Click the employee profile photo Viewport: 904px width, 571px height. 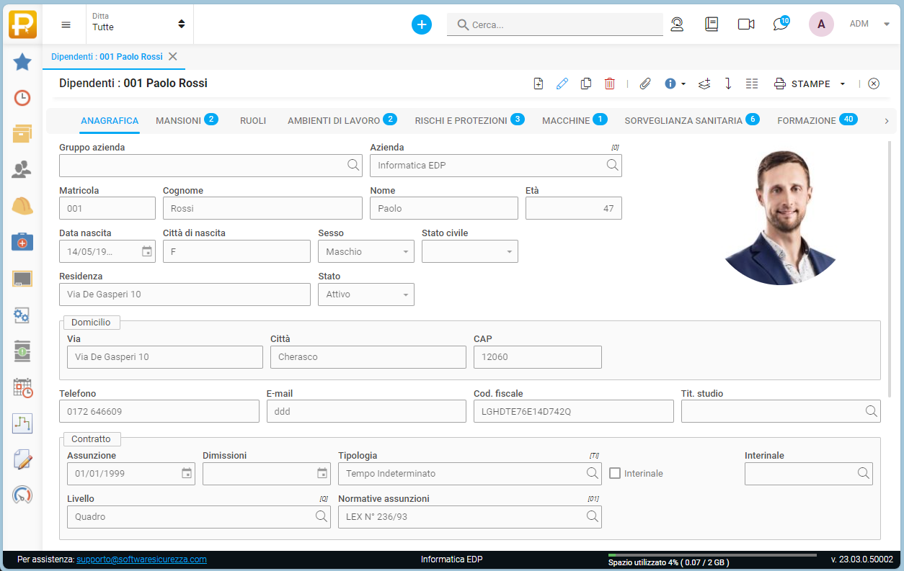[x=781, y=217]
